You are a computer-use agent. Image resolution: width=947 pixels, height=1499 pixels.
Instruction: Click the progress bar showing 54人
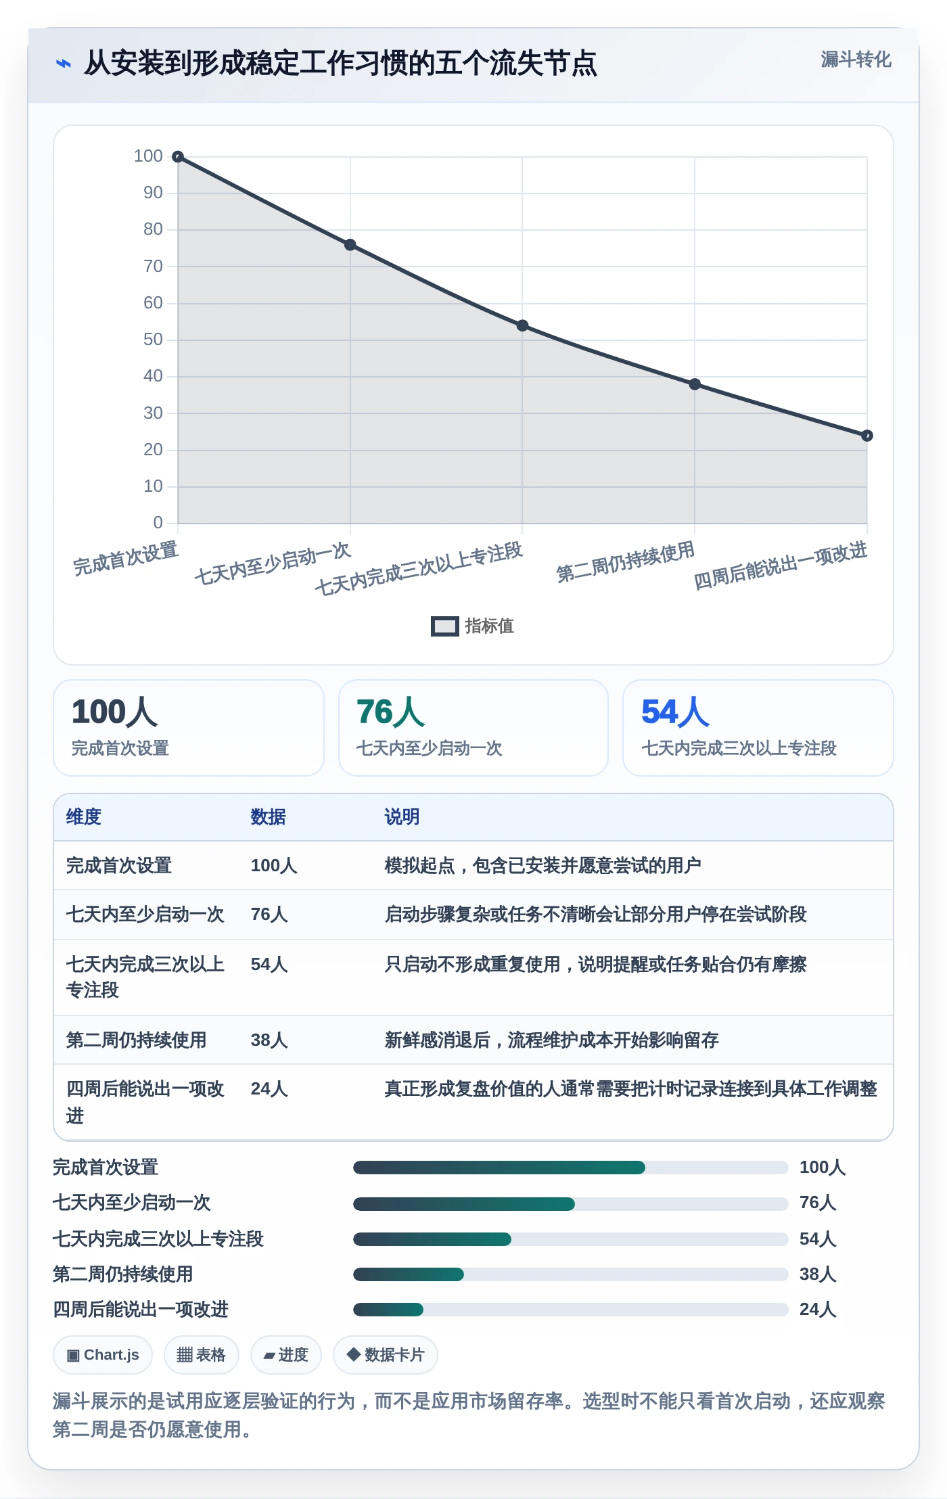(571, 1239)
